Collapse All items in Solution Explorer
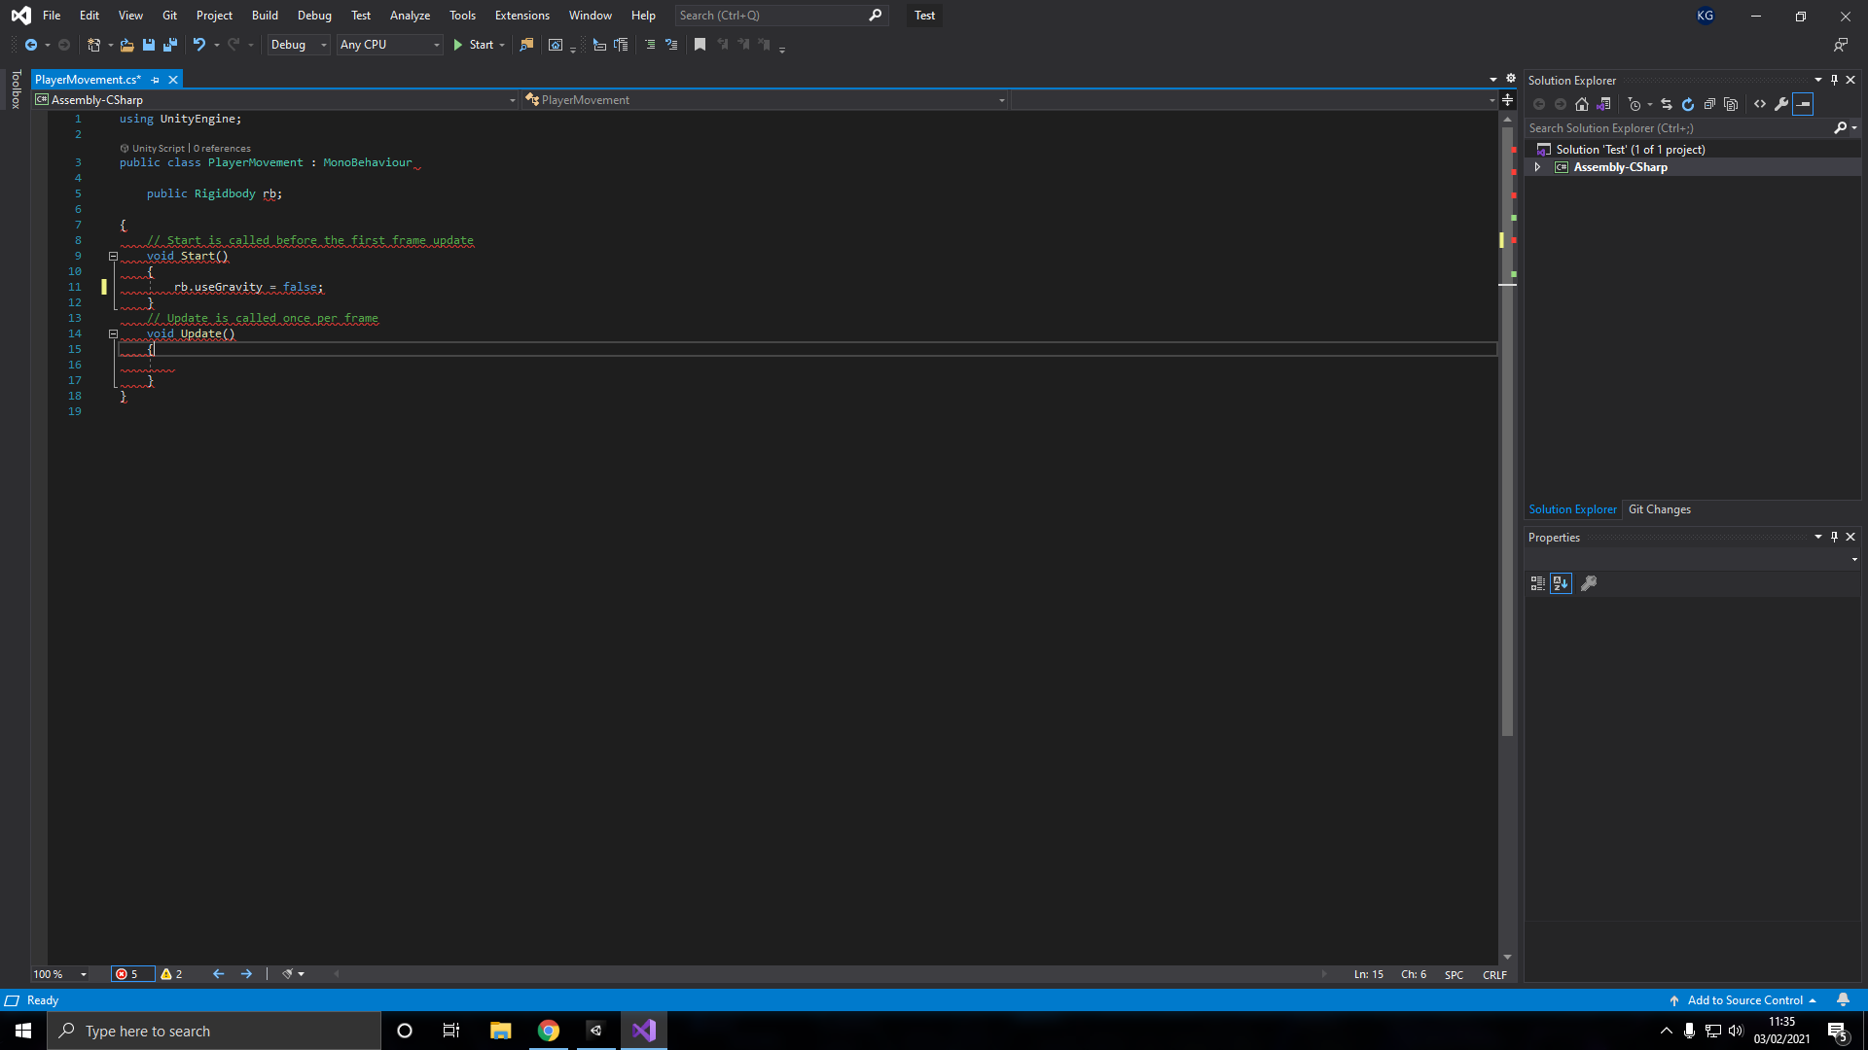The width and height of the screenshot is (1868, 1050). [1709, 104]
